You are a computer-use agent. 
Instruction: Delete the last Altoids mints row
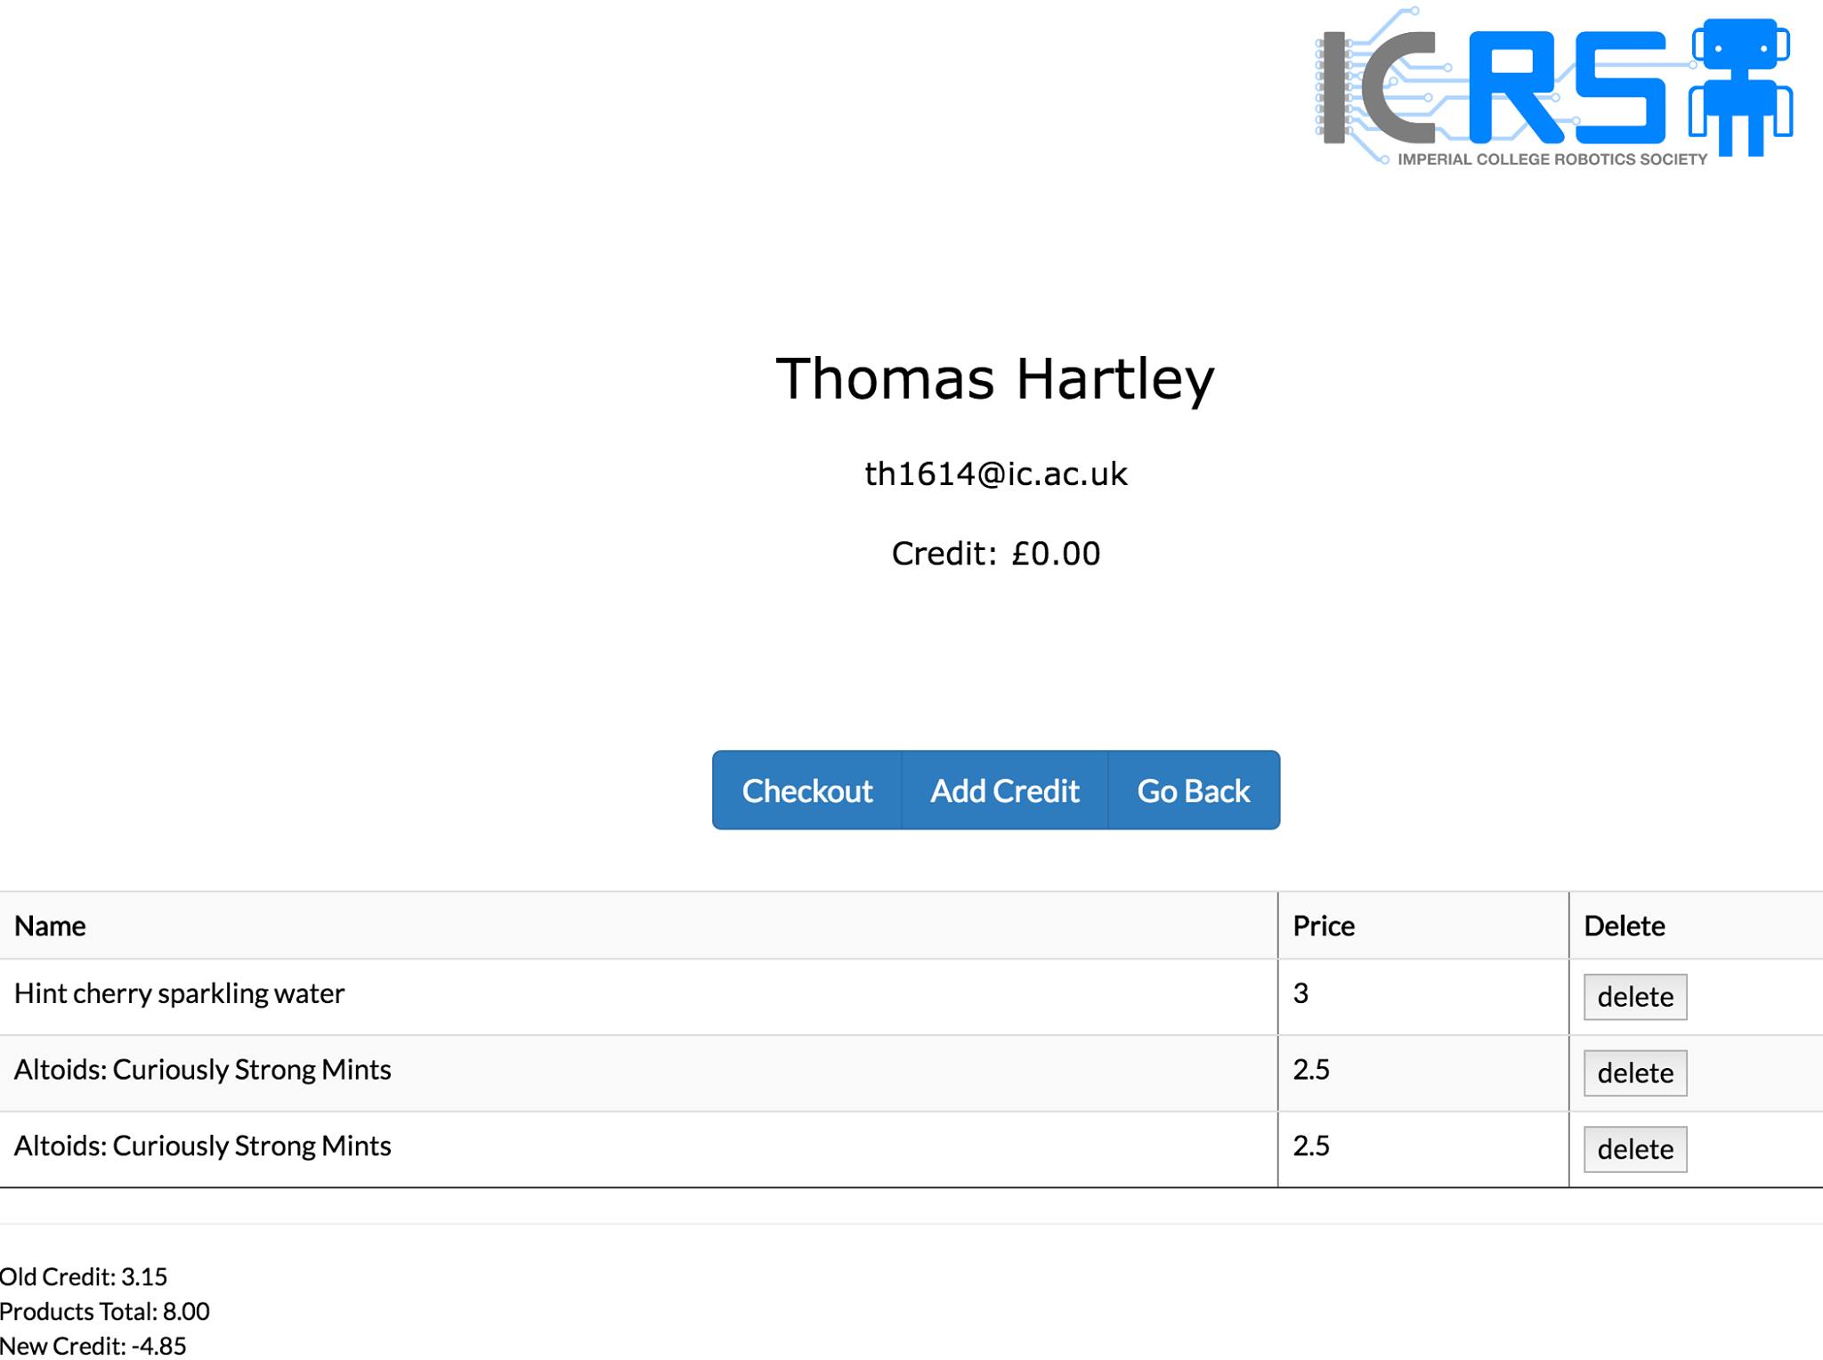click(1634, 1149)
